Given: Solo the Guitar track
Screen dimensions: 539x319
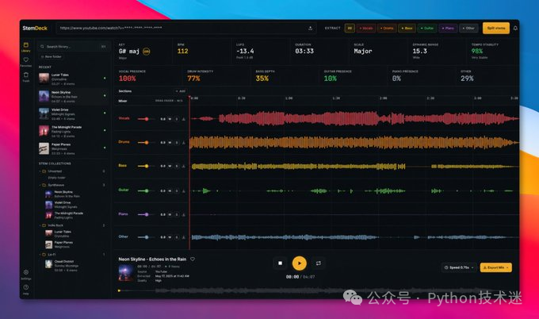Looking at the screenshot, I should pyautogui.click(x=177, y=190).
